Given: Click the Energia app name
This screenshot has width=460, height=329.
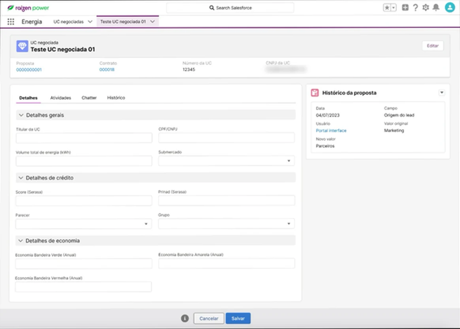Looking at the screenshot, I should click(x=32, y=22).
